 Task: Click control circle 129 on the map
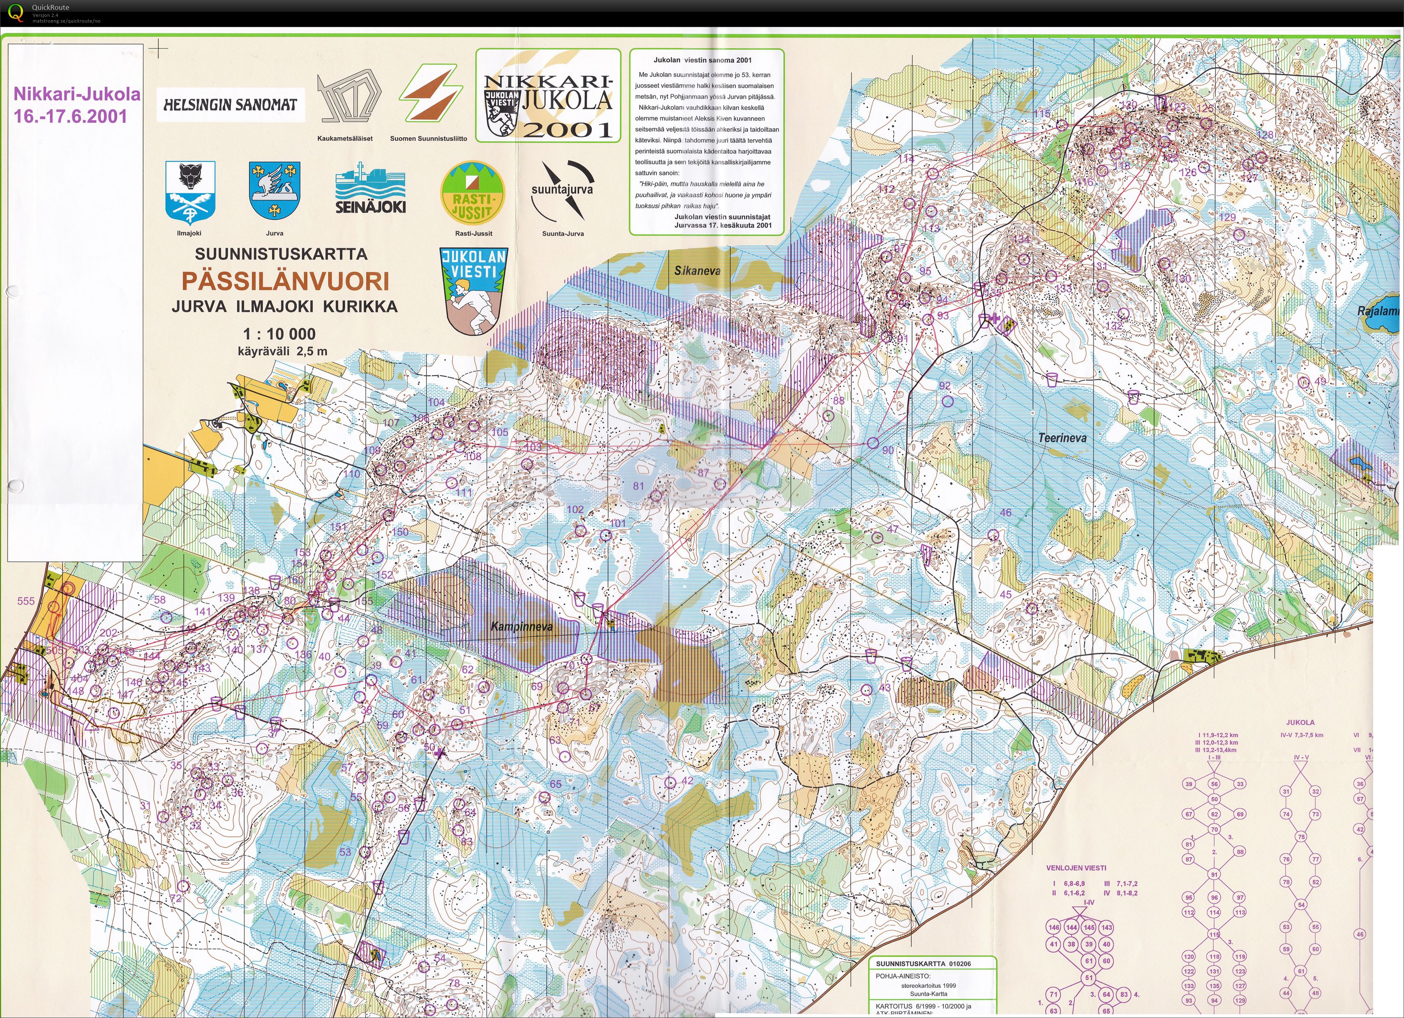click(1239, 234)
